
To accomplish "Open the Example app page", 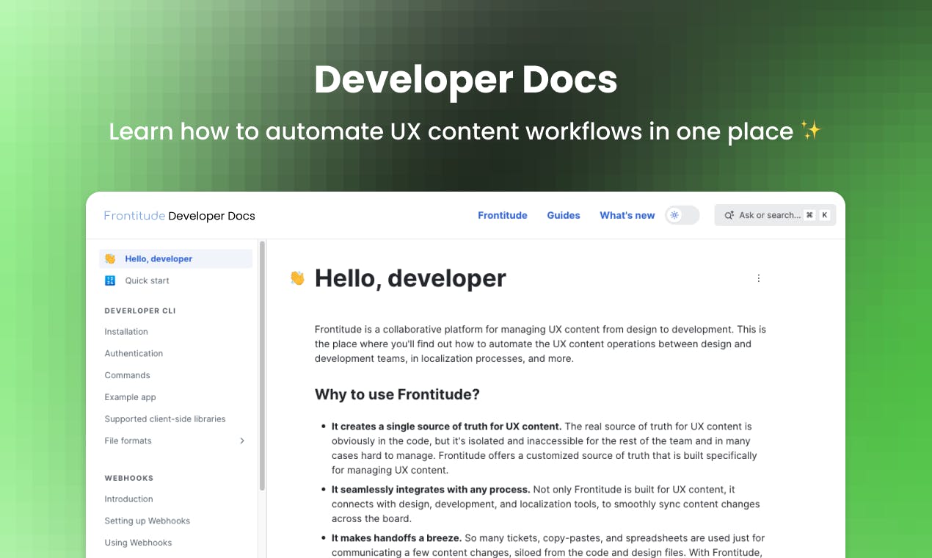I will (130, 397).
